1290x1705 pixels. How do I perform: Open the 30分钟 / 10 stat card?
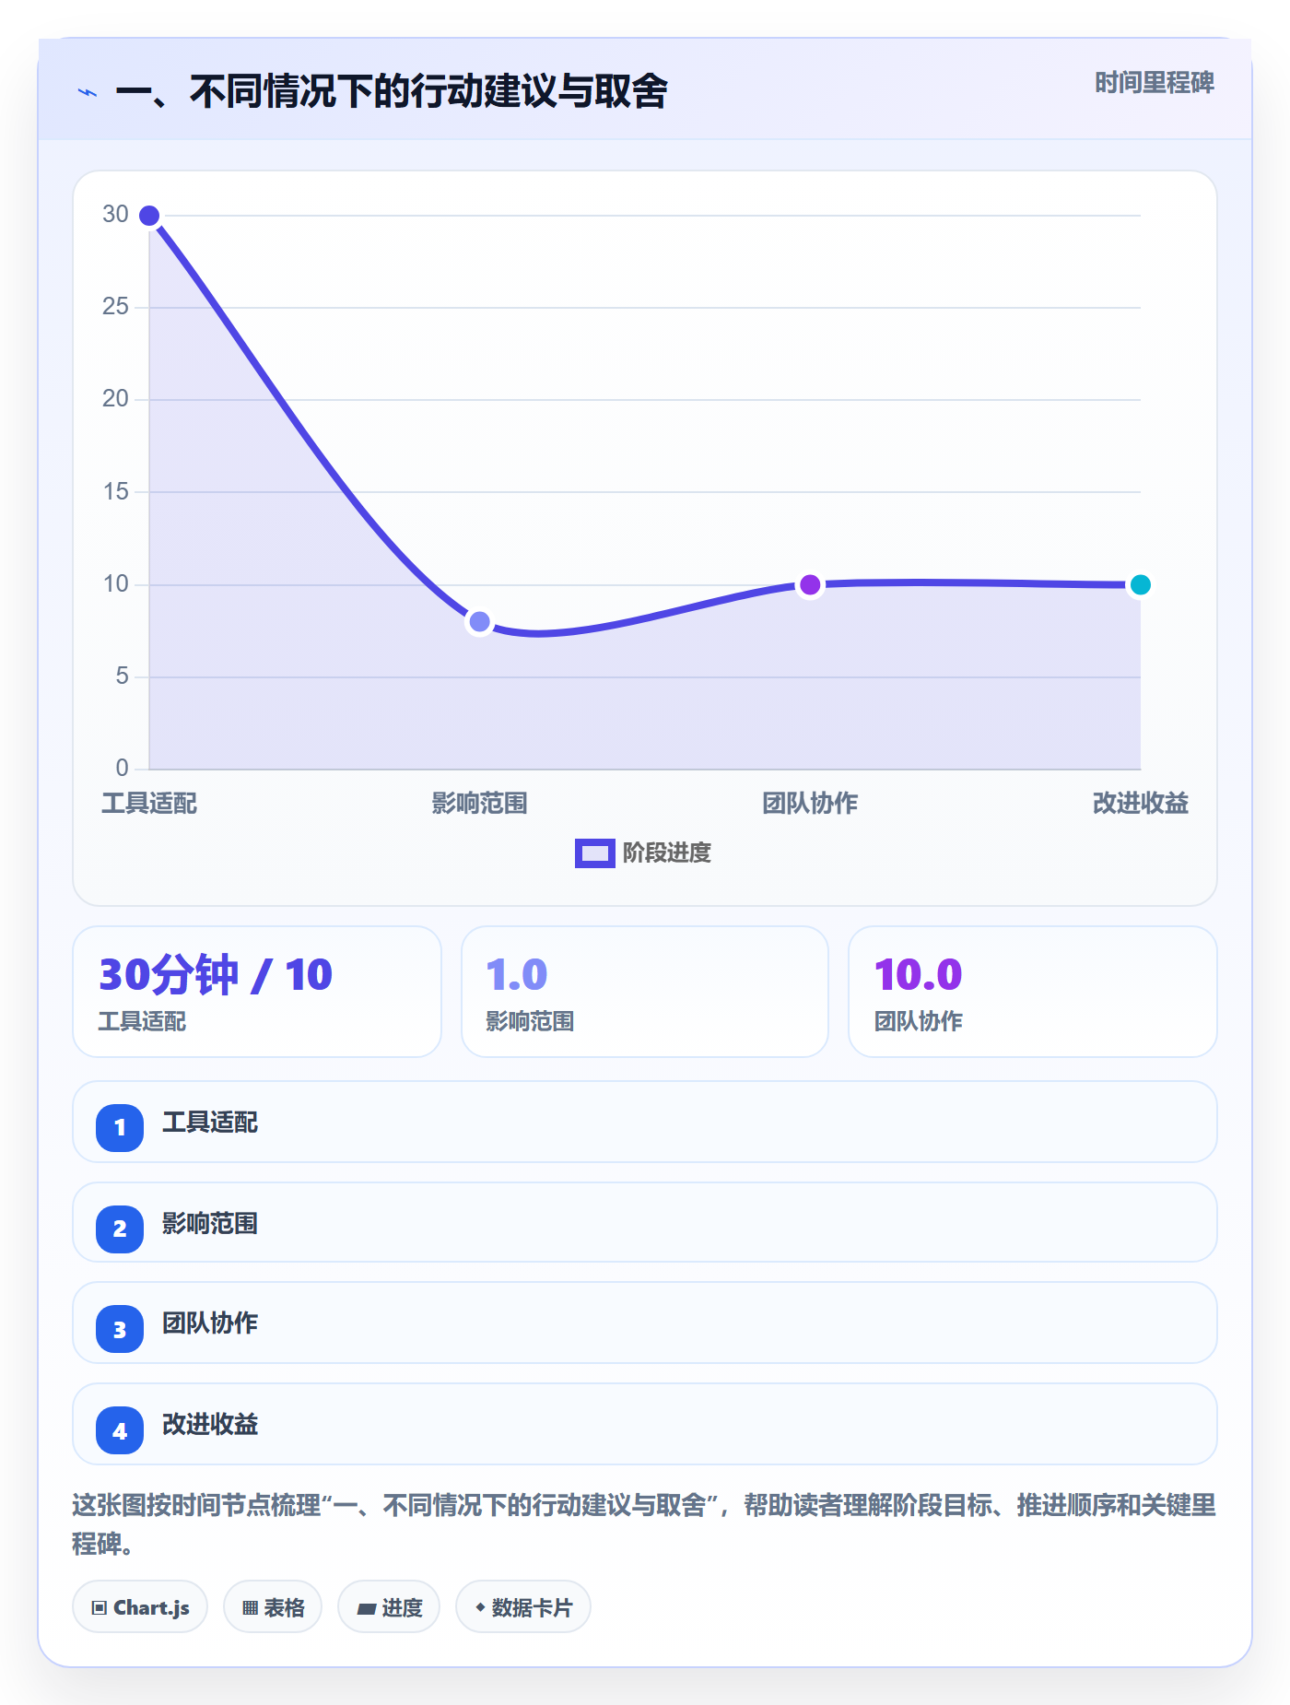[x=257, y=992]
